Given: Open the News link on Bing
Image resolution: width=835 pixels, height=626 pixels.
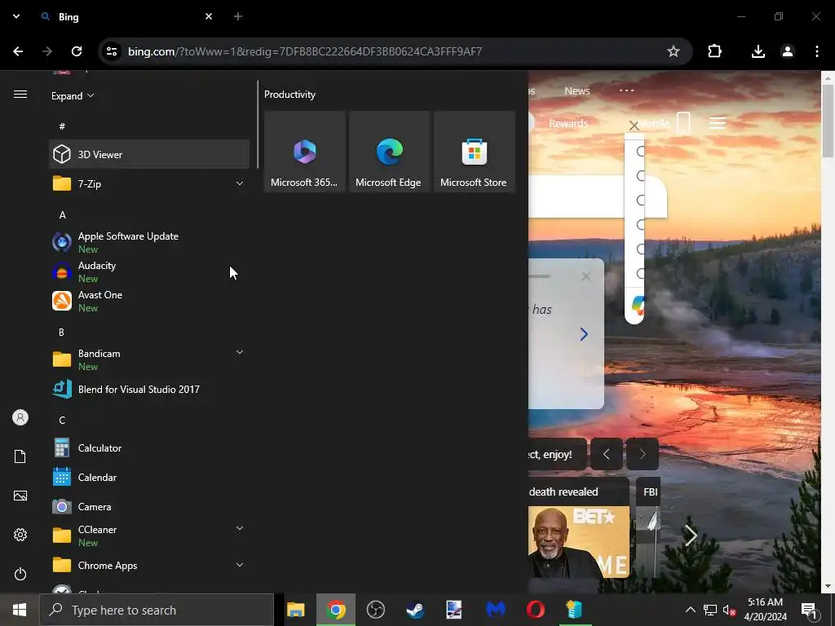Looking at the screenshot, I should [x=577, y=90].
